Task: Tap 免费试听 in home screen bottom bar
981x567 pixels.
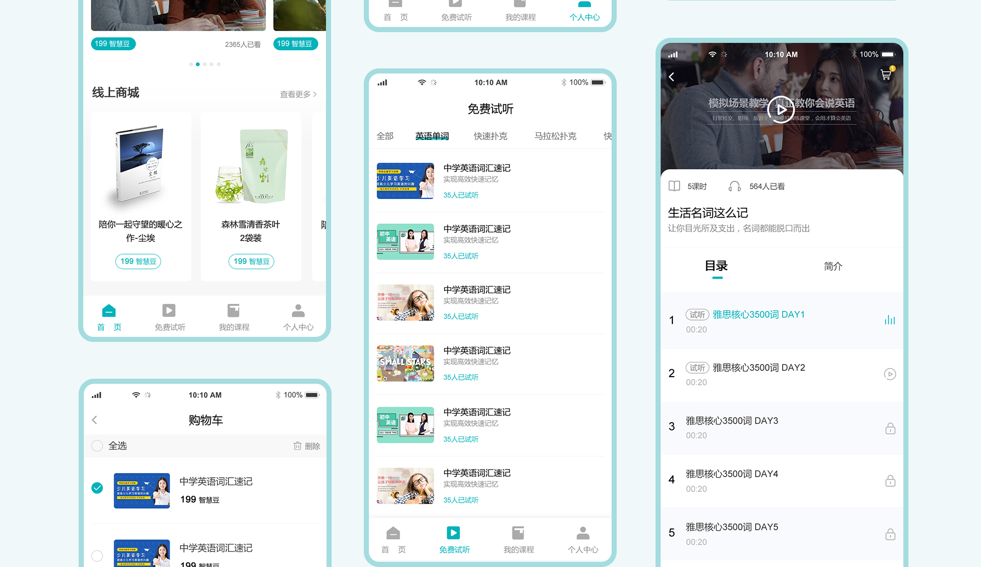Action: [170, 317]
